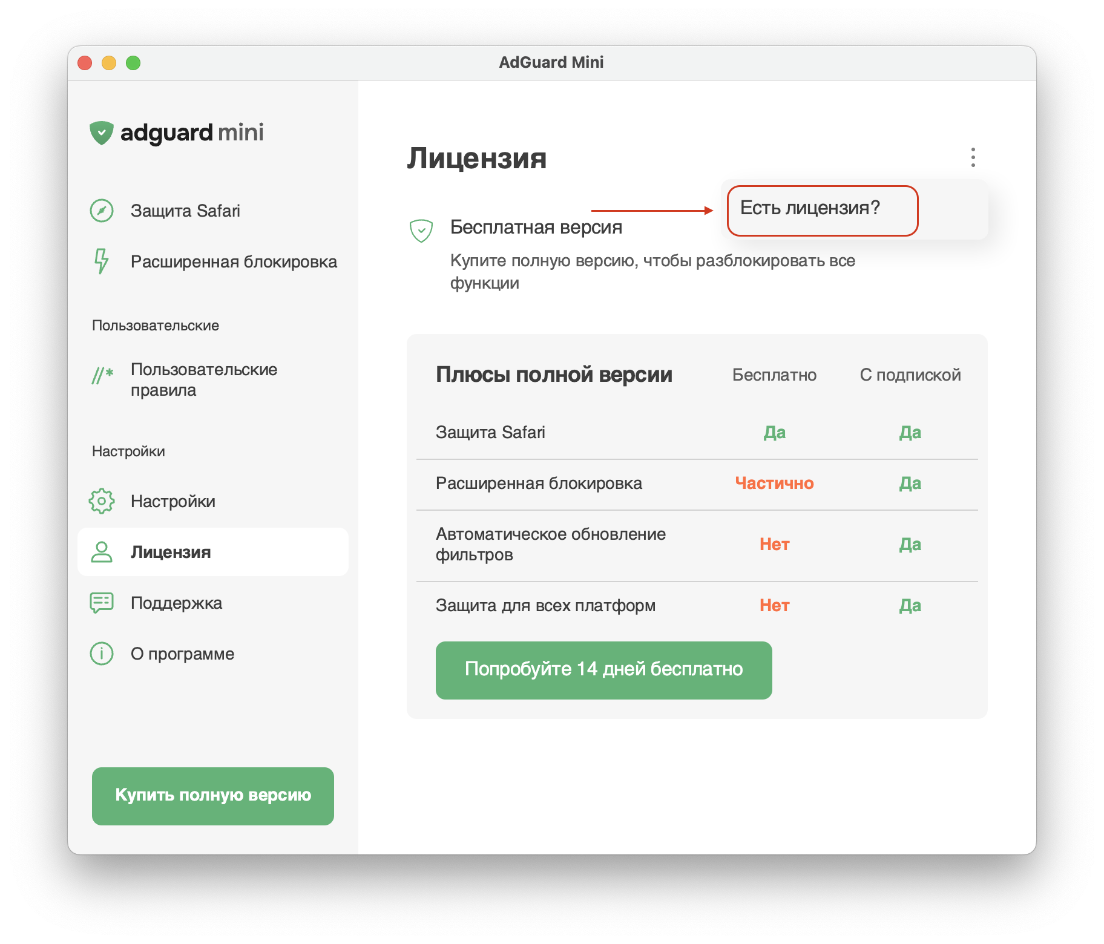Click the support chat bubble icon
Screen dimensions: 1104x944
102,603
